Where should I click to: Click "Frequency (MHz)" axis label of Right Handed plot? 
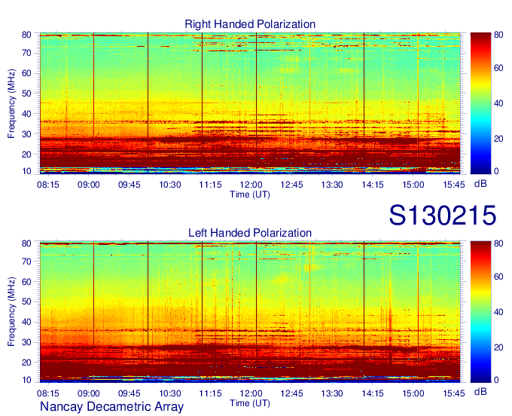(11, 103)
